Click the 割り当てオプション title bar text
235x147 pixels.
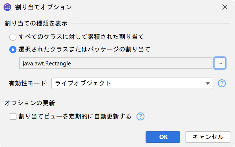[x=43, y=7]
